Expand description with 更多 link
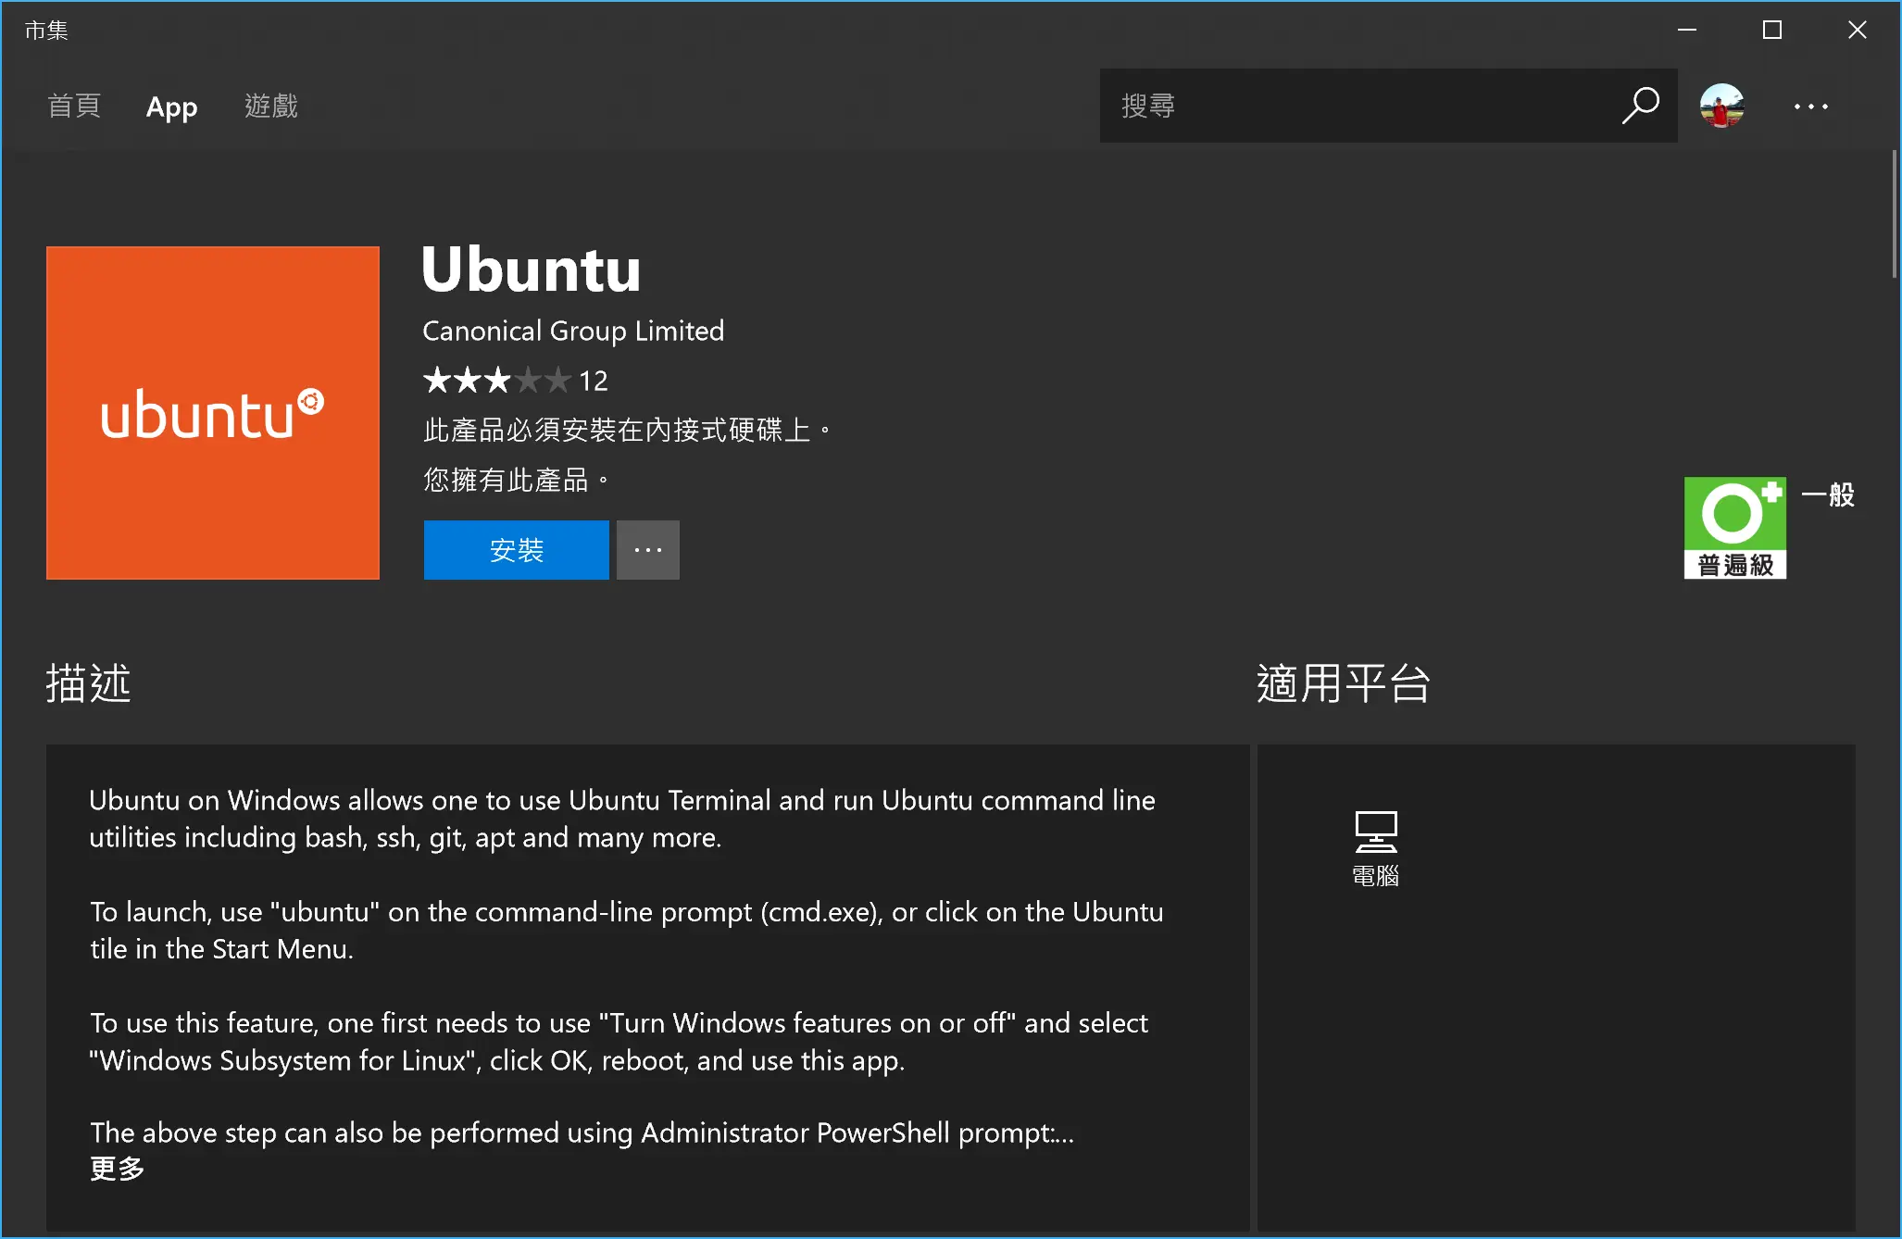 coord(117,1169)
